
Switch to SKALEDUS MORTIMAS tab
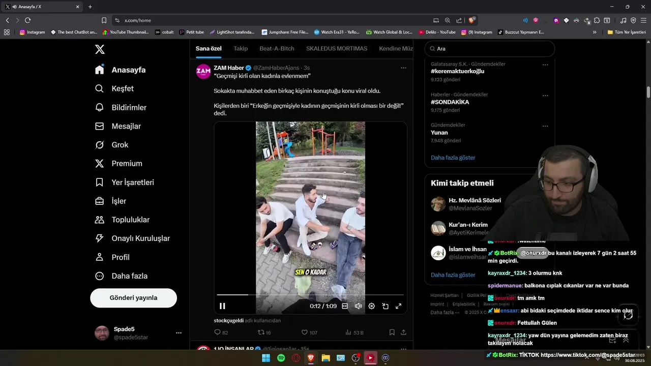[x=337, y=48]
